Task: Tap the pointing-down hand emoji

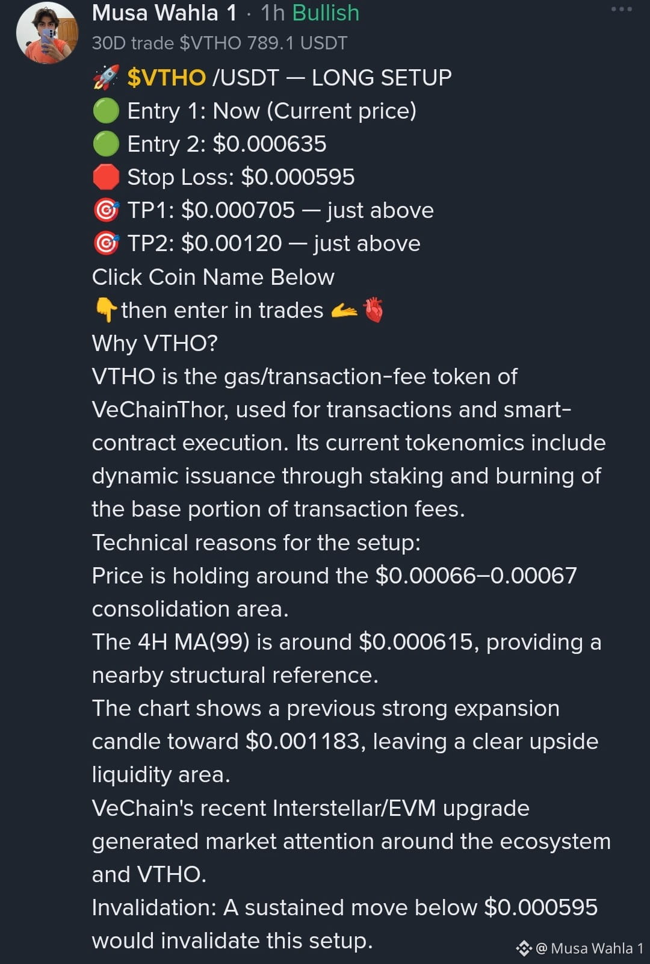Action: point(106,311)
